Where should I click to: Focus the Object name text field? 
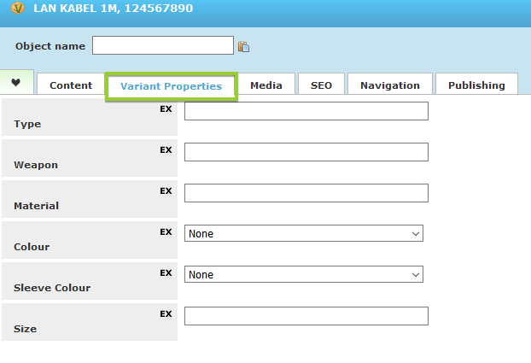pyautogui.click(x=163, y=45)
